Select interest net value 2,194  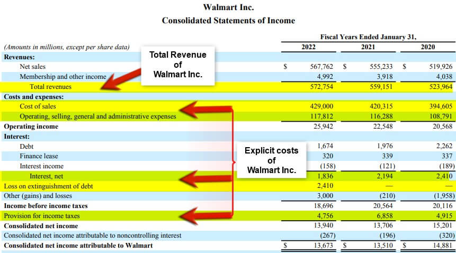tap(385, 176)
